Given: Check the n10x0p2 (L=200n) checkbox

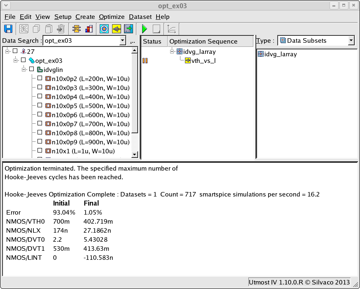Looking at the screenshot, I should coord(40,78).
